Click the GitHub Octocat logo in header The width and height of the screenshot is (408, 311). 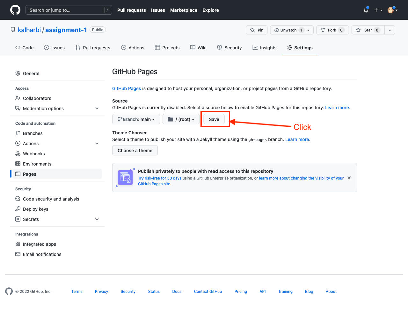pyautogui.click(x=15, y=10)
